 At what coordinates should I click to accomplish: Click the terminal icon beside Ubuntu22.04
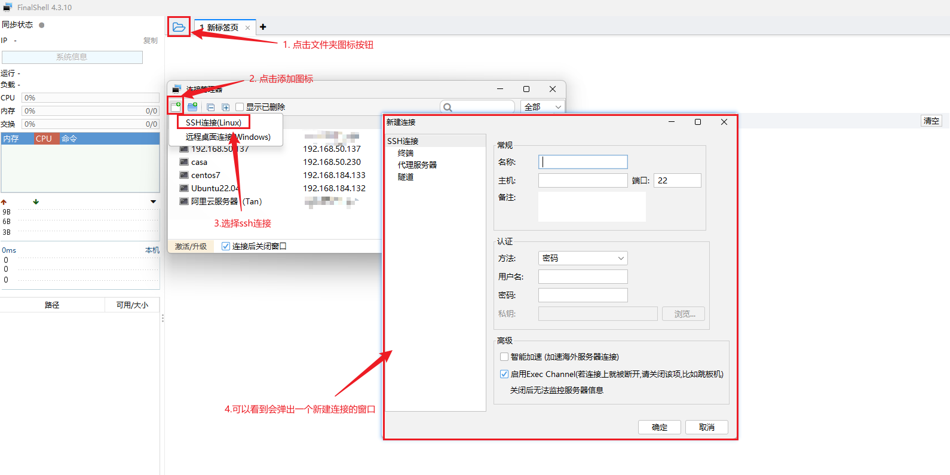tap(184, 188)
